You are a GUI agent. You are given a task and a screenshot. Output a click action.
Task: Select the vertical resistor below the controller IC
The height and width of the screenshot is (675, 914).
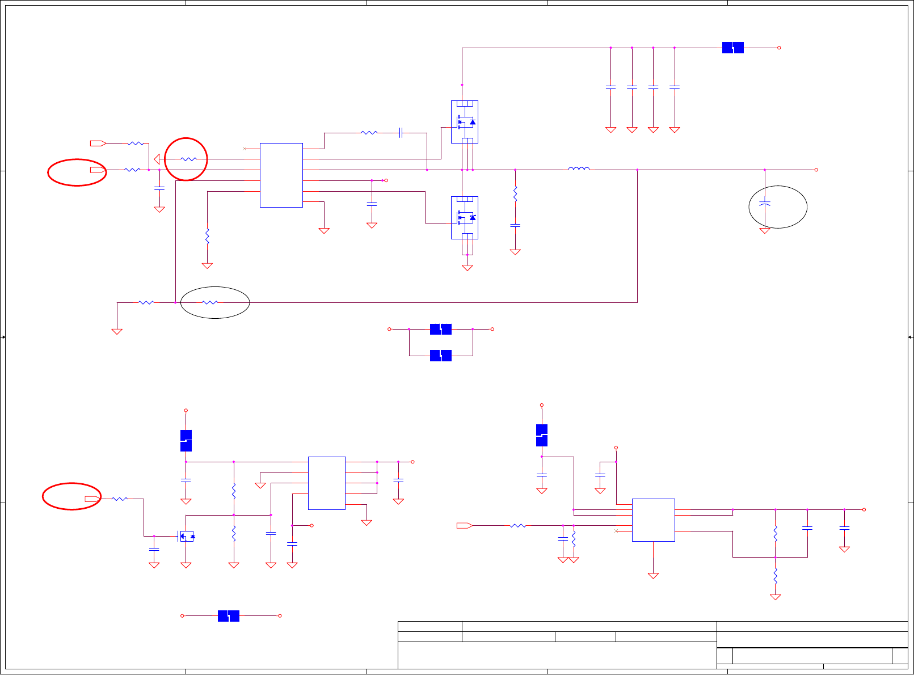coord(208,236)
